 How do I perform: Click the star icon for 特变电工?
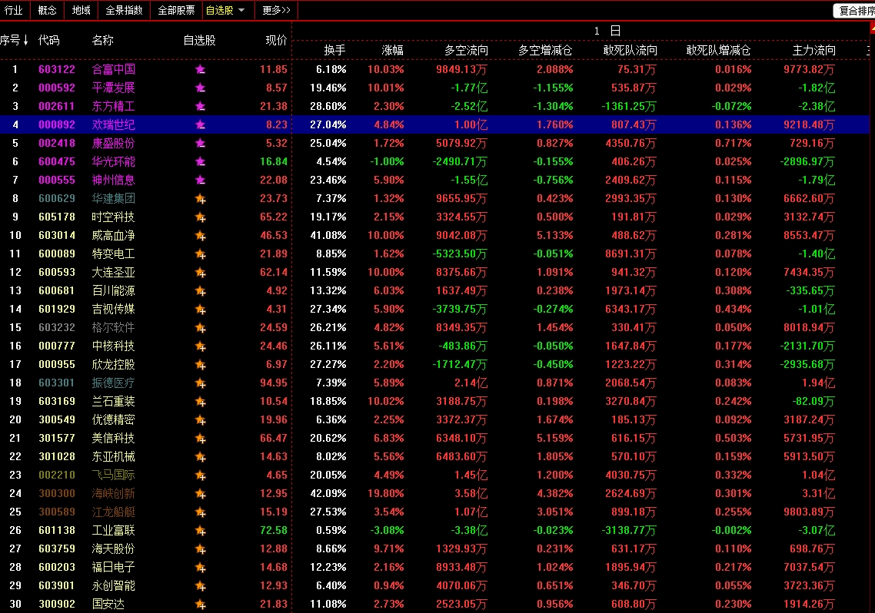point(200,254)
